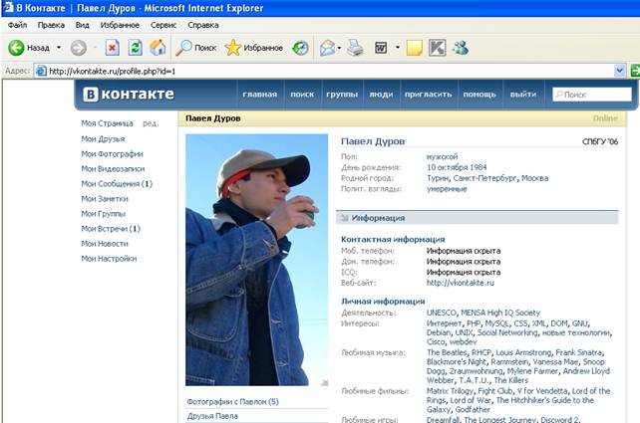Viewport: 640px width, 423px height.
Task: Click the profile photo of Павел Дуров
Action: (x=256, y=260)
